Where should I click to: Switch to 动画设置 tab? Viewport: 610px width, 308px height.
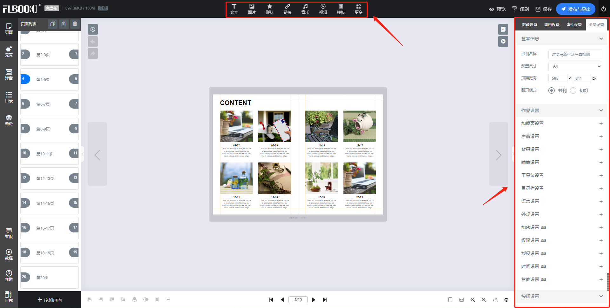[552, 25]
